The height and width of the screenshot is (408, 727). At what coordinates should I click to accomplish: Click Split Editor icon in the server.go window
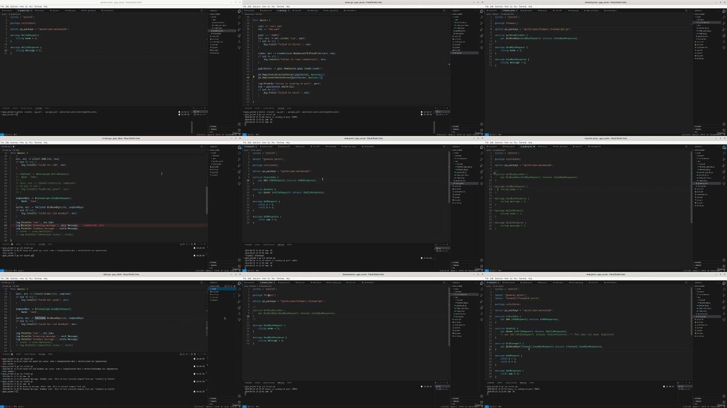click(x=444, y=10)
